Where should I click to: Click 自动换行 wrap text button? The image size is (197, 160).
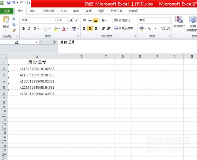point(122,20)
